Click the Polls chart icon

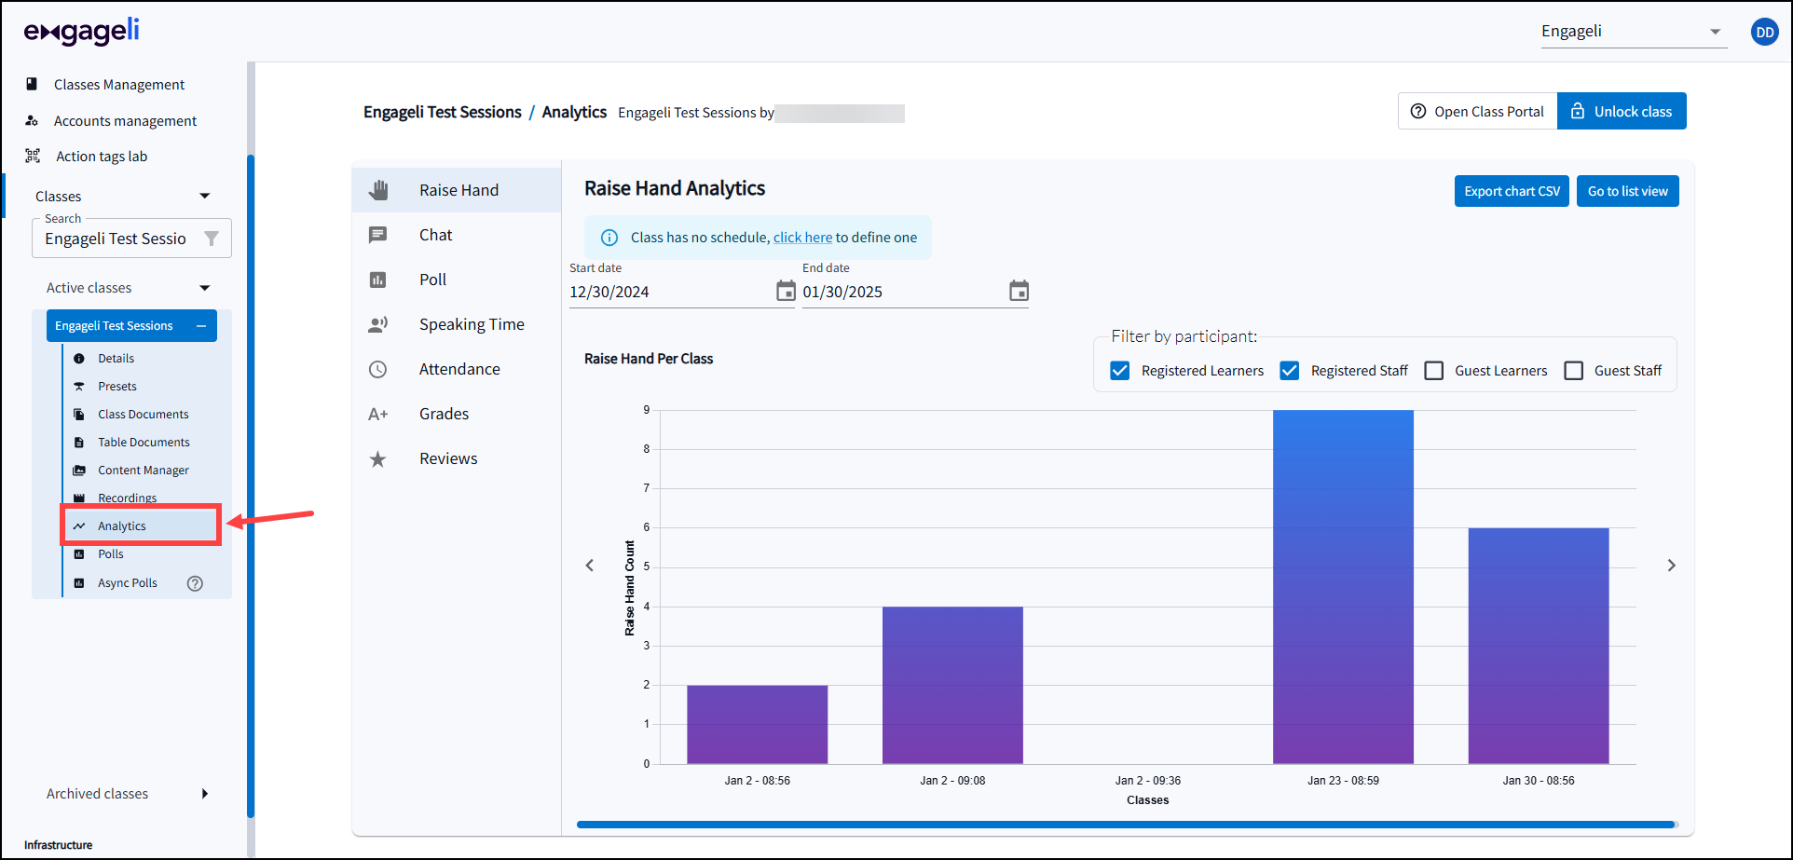[79, 554]
